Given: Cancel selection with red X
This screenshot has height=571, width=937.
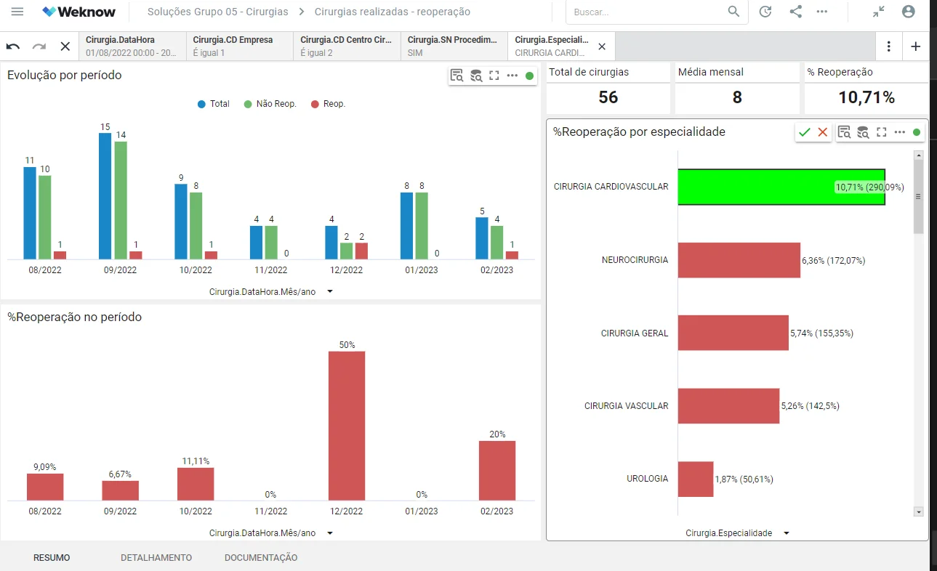Looking at the screenshot, I should pyautogui.click(x=823, y=132).
